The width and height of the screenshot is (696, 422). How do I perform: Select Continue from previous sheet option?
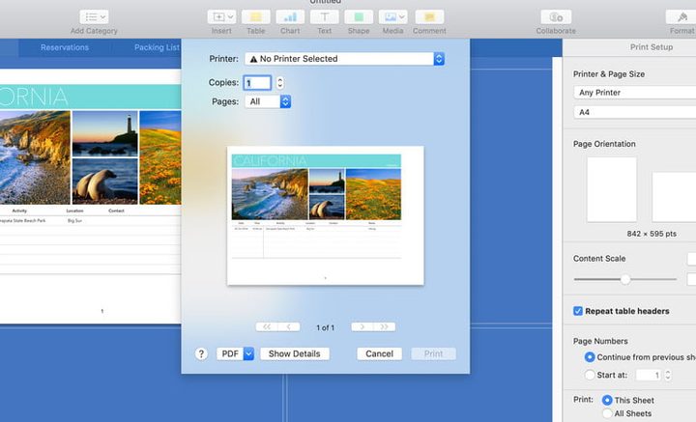590,357
